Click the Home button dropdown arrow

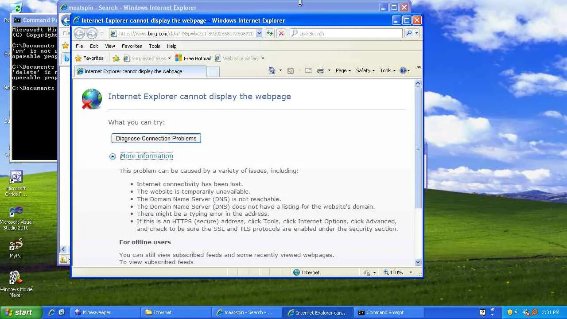pos(280,70)
